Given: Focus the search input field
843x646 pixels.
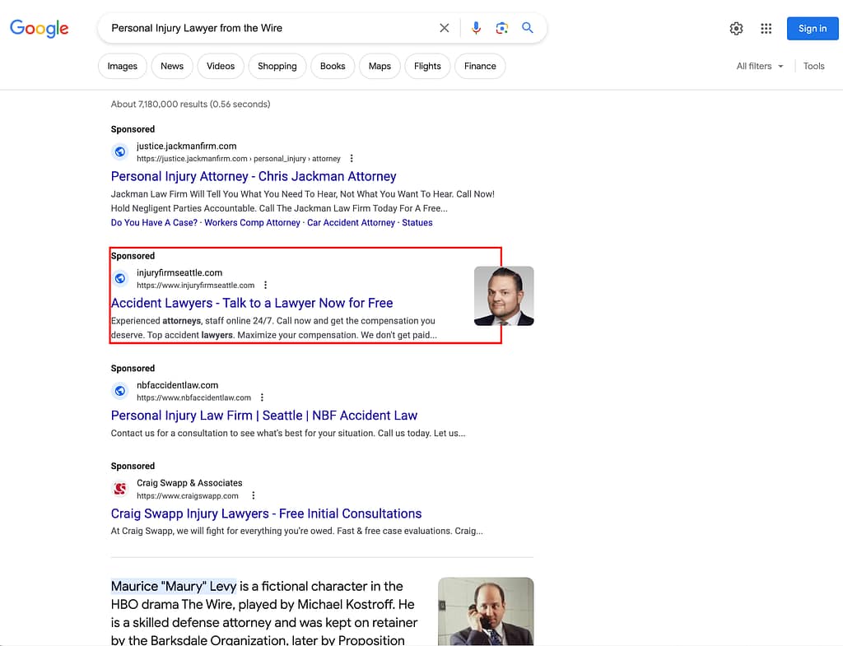Looking at the screenshot, I should [269, 28].
